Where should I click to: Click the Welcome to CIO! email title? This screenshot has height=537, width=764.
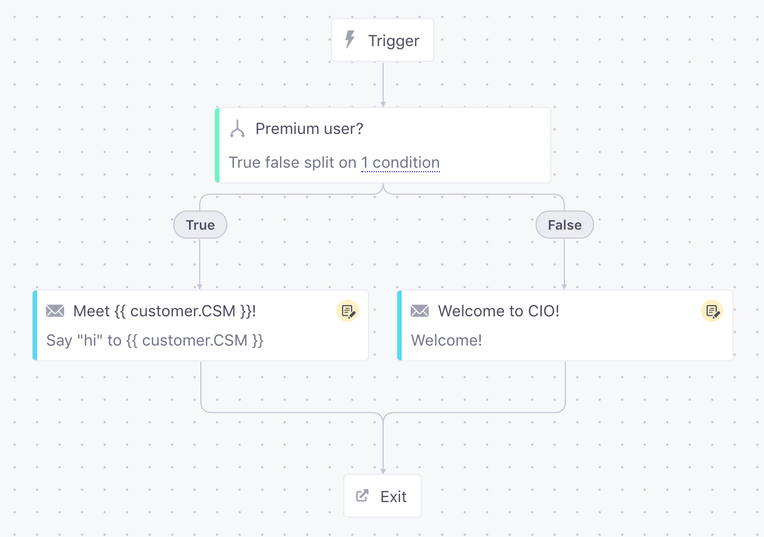point(498,311)
